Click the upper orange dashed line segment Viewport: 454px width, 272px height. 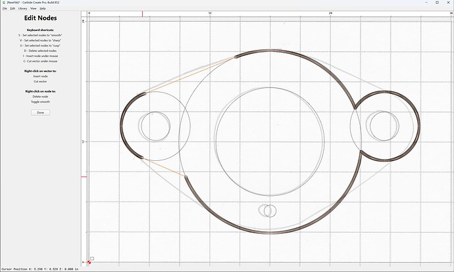tap(190, 75)
